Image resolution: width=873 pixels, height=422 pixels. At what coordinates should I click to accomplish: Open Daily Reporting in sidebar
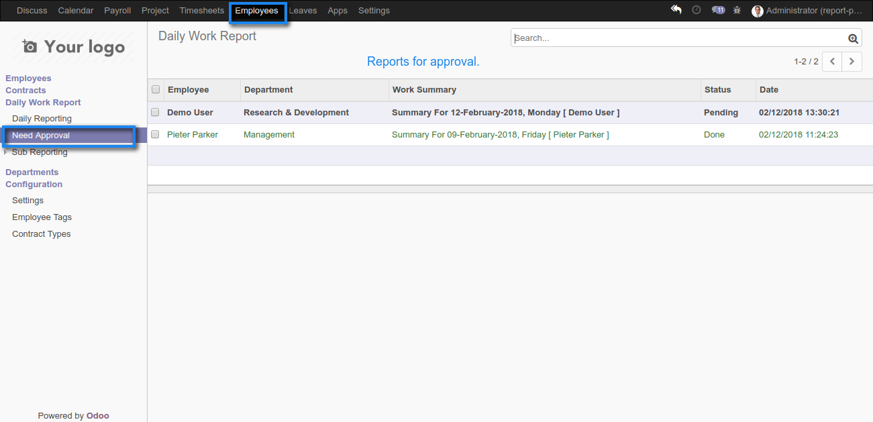click(42, 119)
